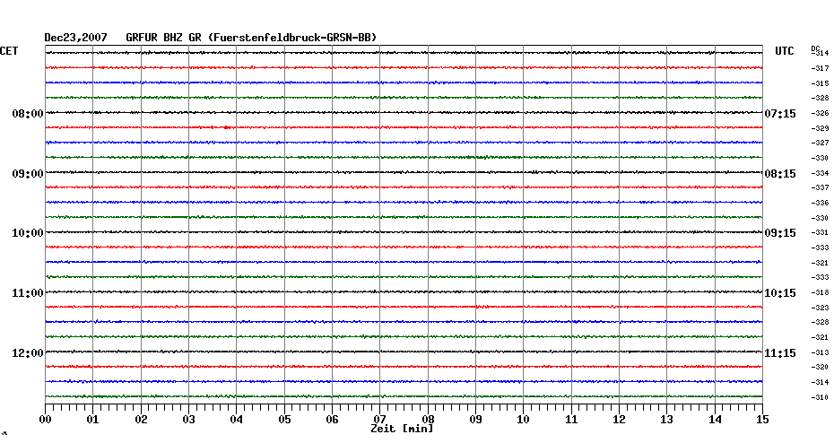The height and width of the screenshot is (443, 834).
Task: Pick minute 11 on the time axis
Action: (x=571, y=420)
